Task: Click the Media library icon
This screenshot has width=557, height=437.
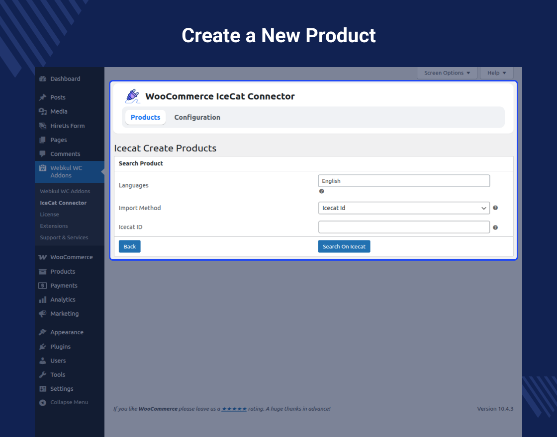Action: [43, 112]
